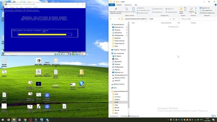Viewport: 217px width, 122px height.
Task: Click Обратить выделение in the ribbon
Action: coord(207,13)
